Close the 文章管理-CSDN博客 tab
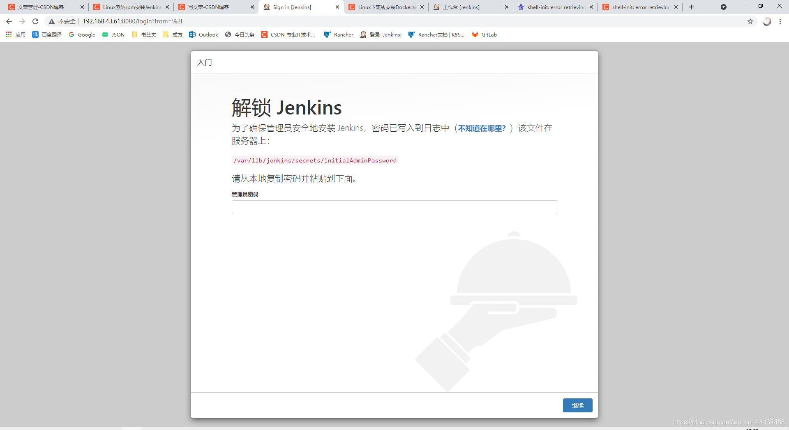The height and width of the screenshot is (430, 789). tap(82, 7)
